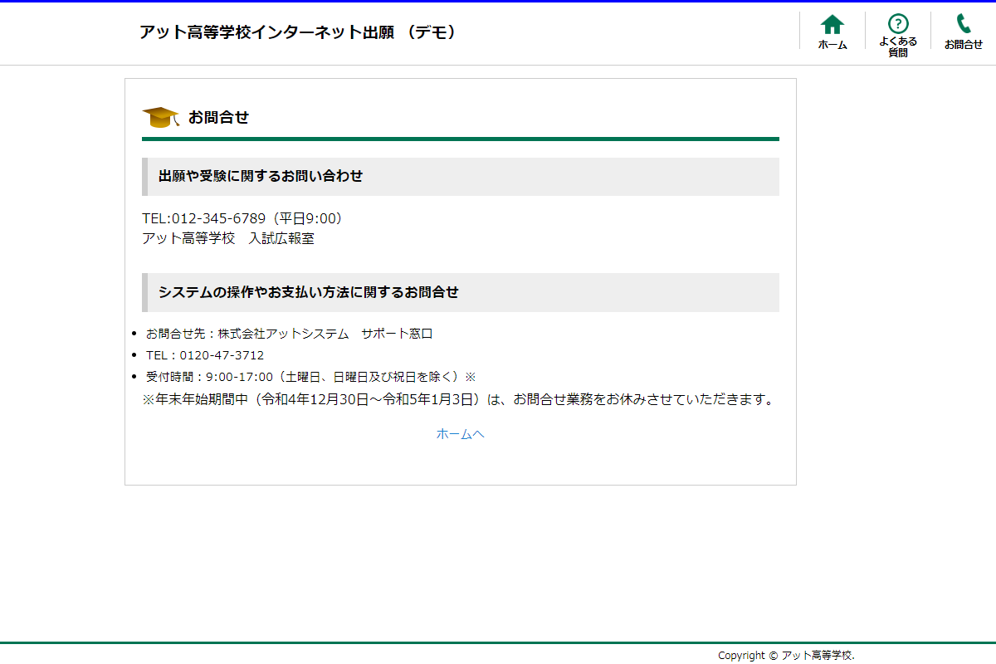This screenshot has width=996, height=664.
Task: Follow the ホームへ link
Action: click(460, 434)
